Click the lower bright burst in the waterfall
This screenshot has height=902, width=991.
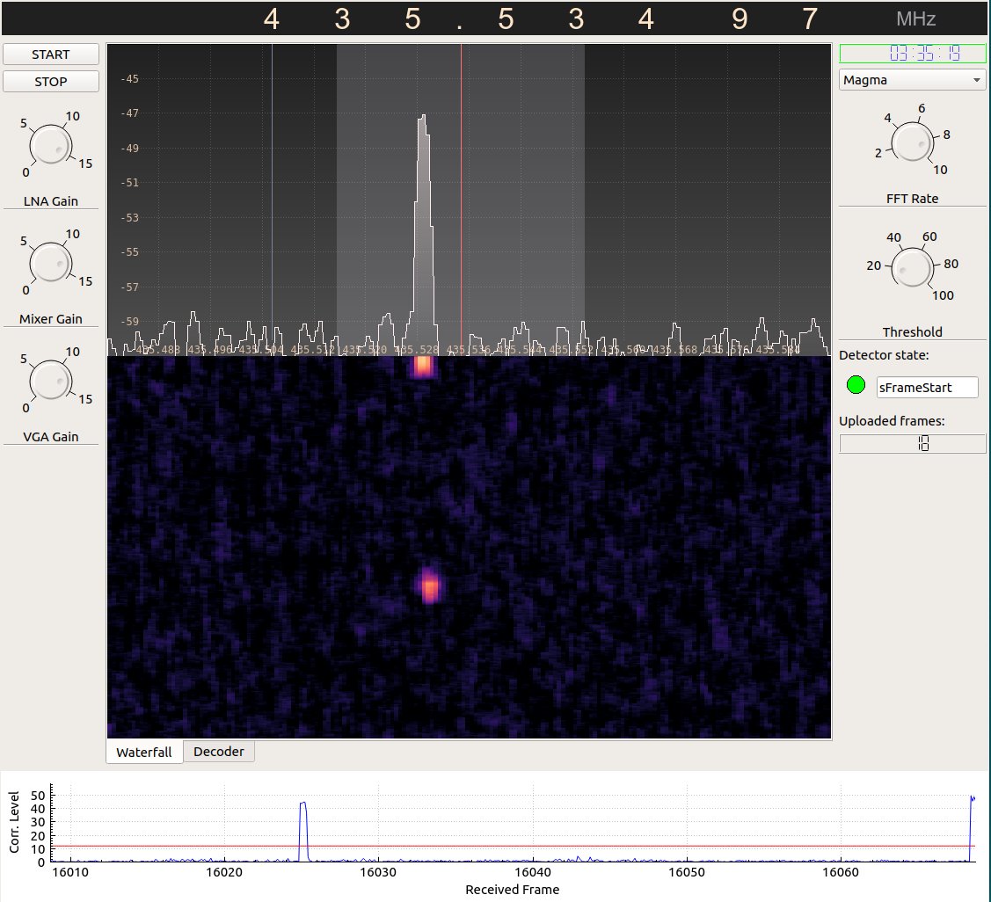[430, 586]
